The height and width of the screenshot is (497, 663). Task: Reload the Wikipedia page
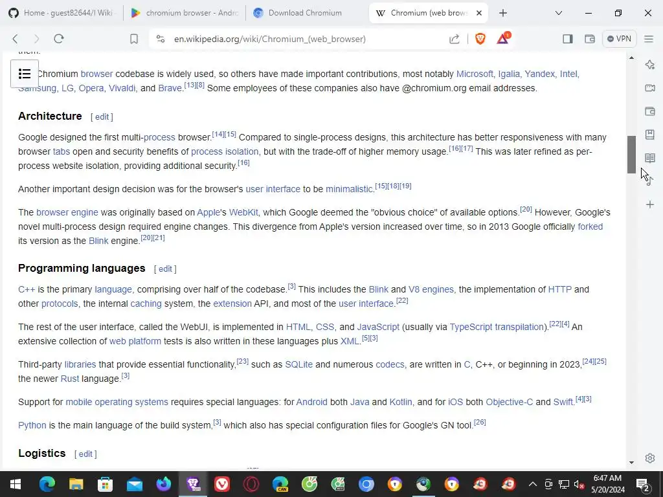pos(59,39)
